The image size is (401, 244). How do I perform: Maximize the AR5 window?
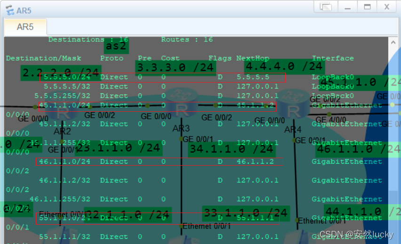pos(367,7)
